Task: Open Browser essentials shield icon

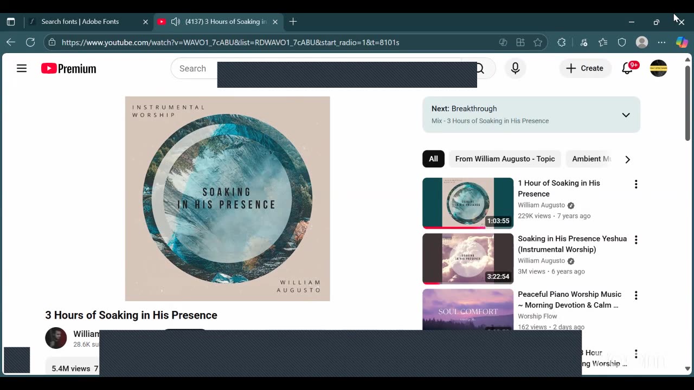Action: [622, 42]
